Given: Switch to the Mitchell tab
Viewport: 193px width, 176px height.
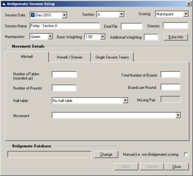Looking at the screenshot, I should pos(27,57).
